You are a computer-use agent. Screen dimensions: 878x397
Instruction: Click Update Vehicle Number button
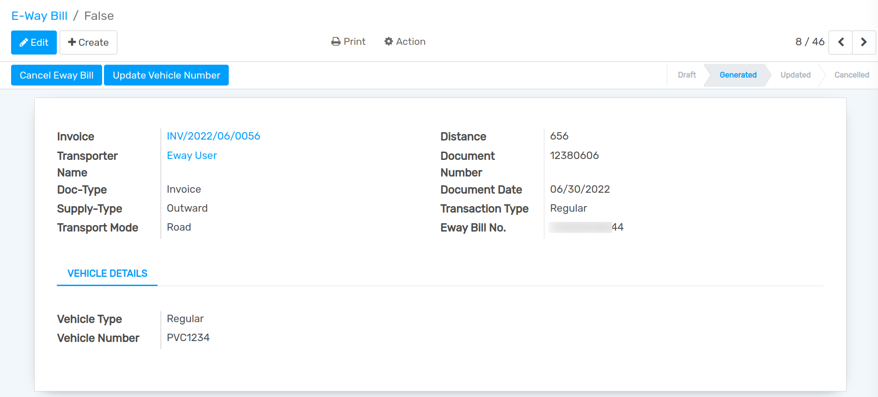166,75
